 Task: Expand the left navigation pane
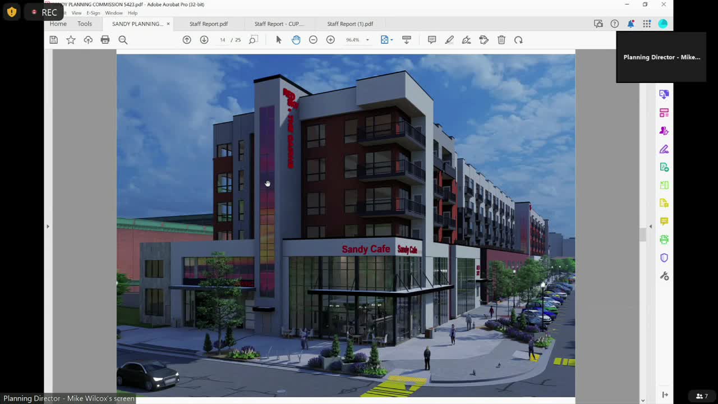[x=48, y=226]
